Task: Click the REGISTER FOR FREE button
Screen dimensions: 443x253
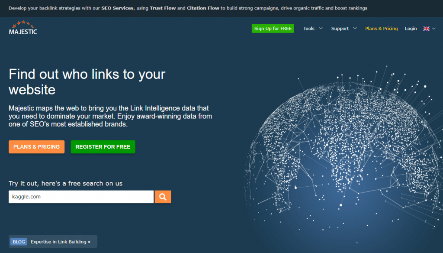Action: (103, 147)
